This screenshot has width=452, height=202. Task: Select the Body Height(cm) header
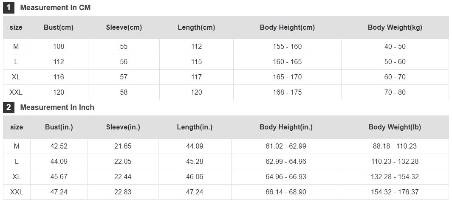(287, 28)
